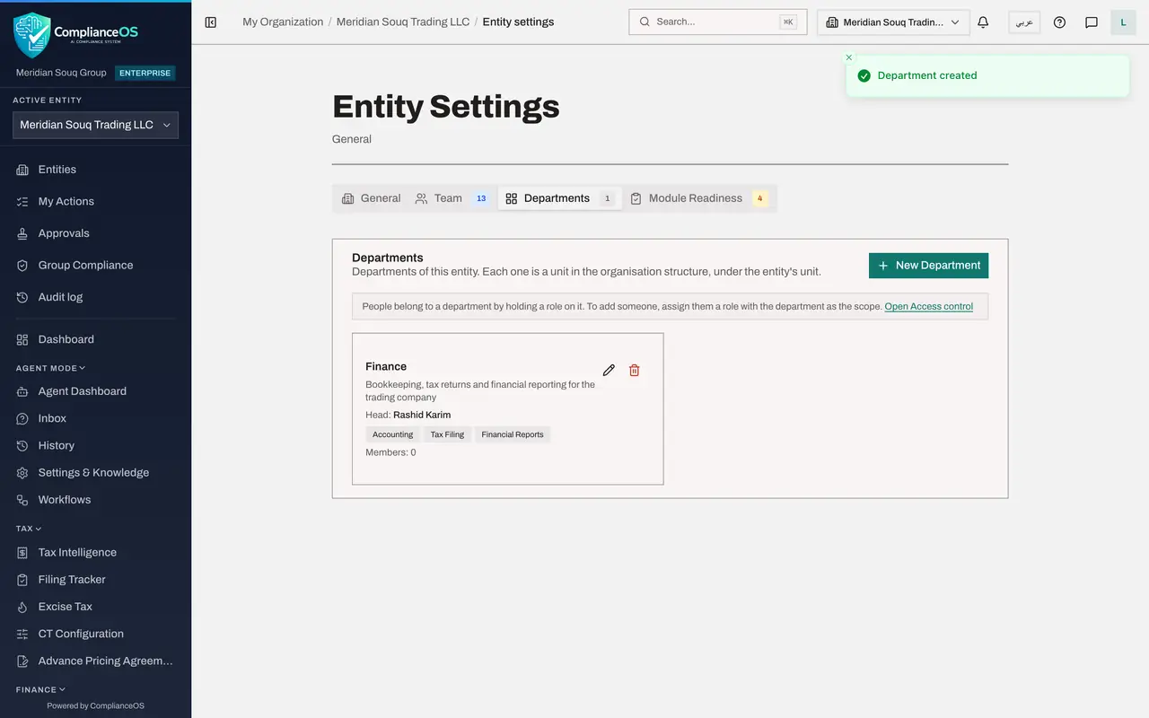
Task: Click New Department button
Action: [x=928, y=266]
